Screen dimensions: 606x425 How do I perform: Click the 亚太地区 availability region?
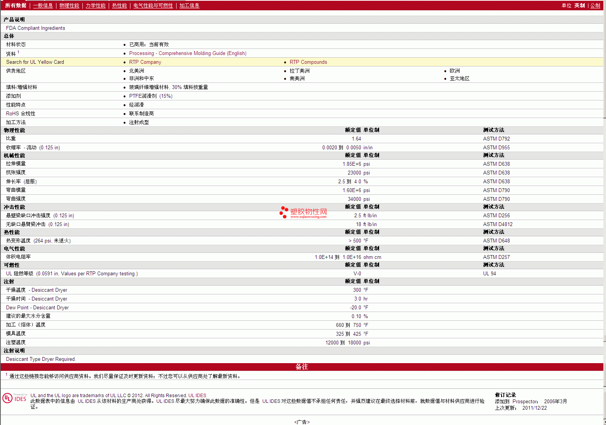coord(460,79)
